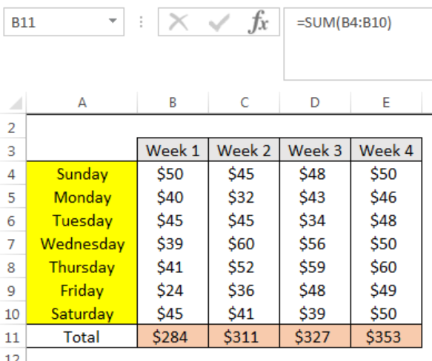Open Insert Function fx icon
Image resolution: width=432 pixels, height=361 pixels.
258,22
